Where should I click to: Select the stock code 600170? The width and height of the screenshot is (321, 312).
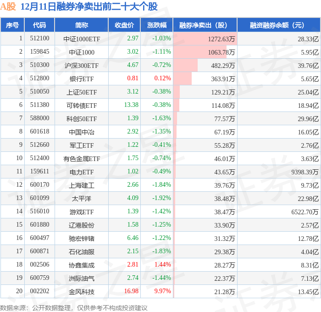click(x=39, y=185)
